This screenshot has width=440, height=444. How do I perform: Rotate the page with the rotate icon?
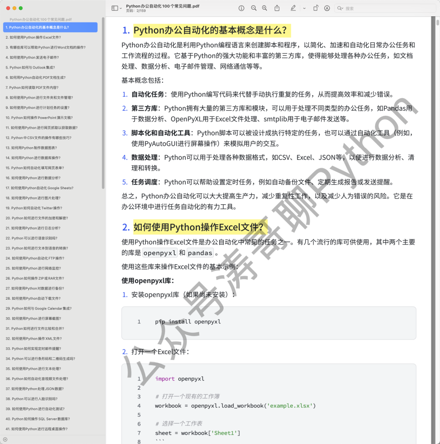(315, 8)
